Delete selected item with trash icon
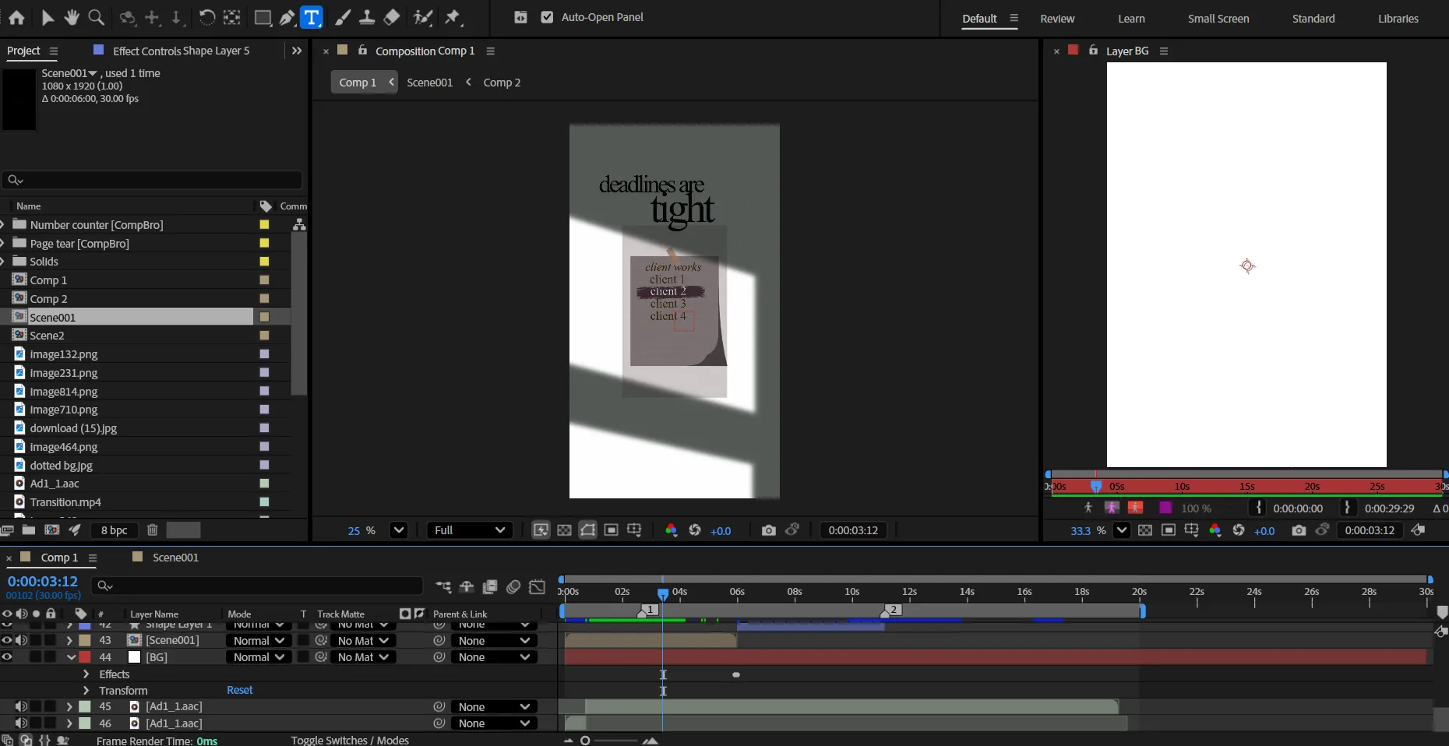Screen dimensions: 1449x746 [153, 530]
